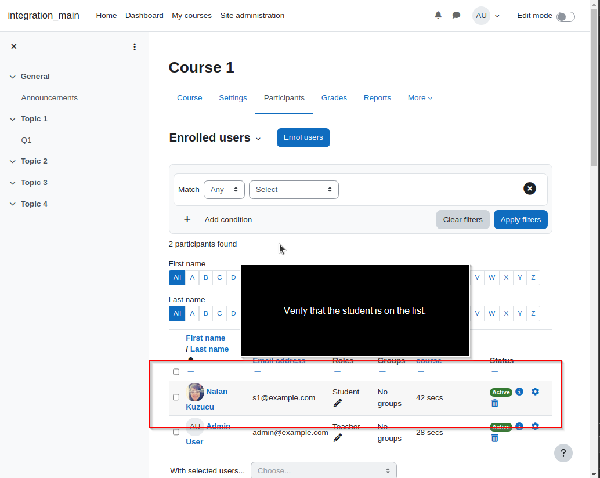Collapse the Topic 4 section
600x478 pixels.
pyautogui.click(x=13, y=204)
